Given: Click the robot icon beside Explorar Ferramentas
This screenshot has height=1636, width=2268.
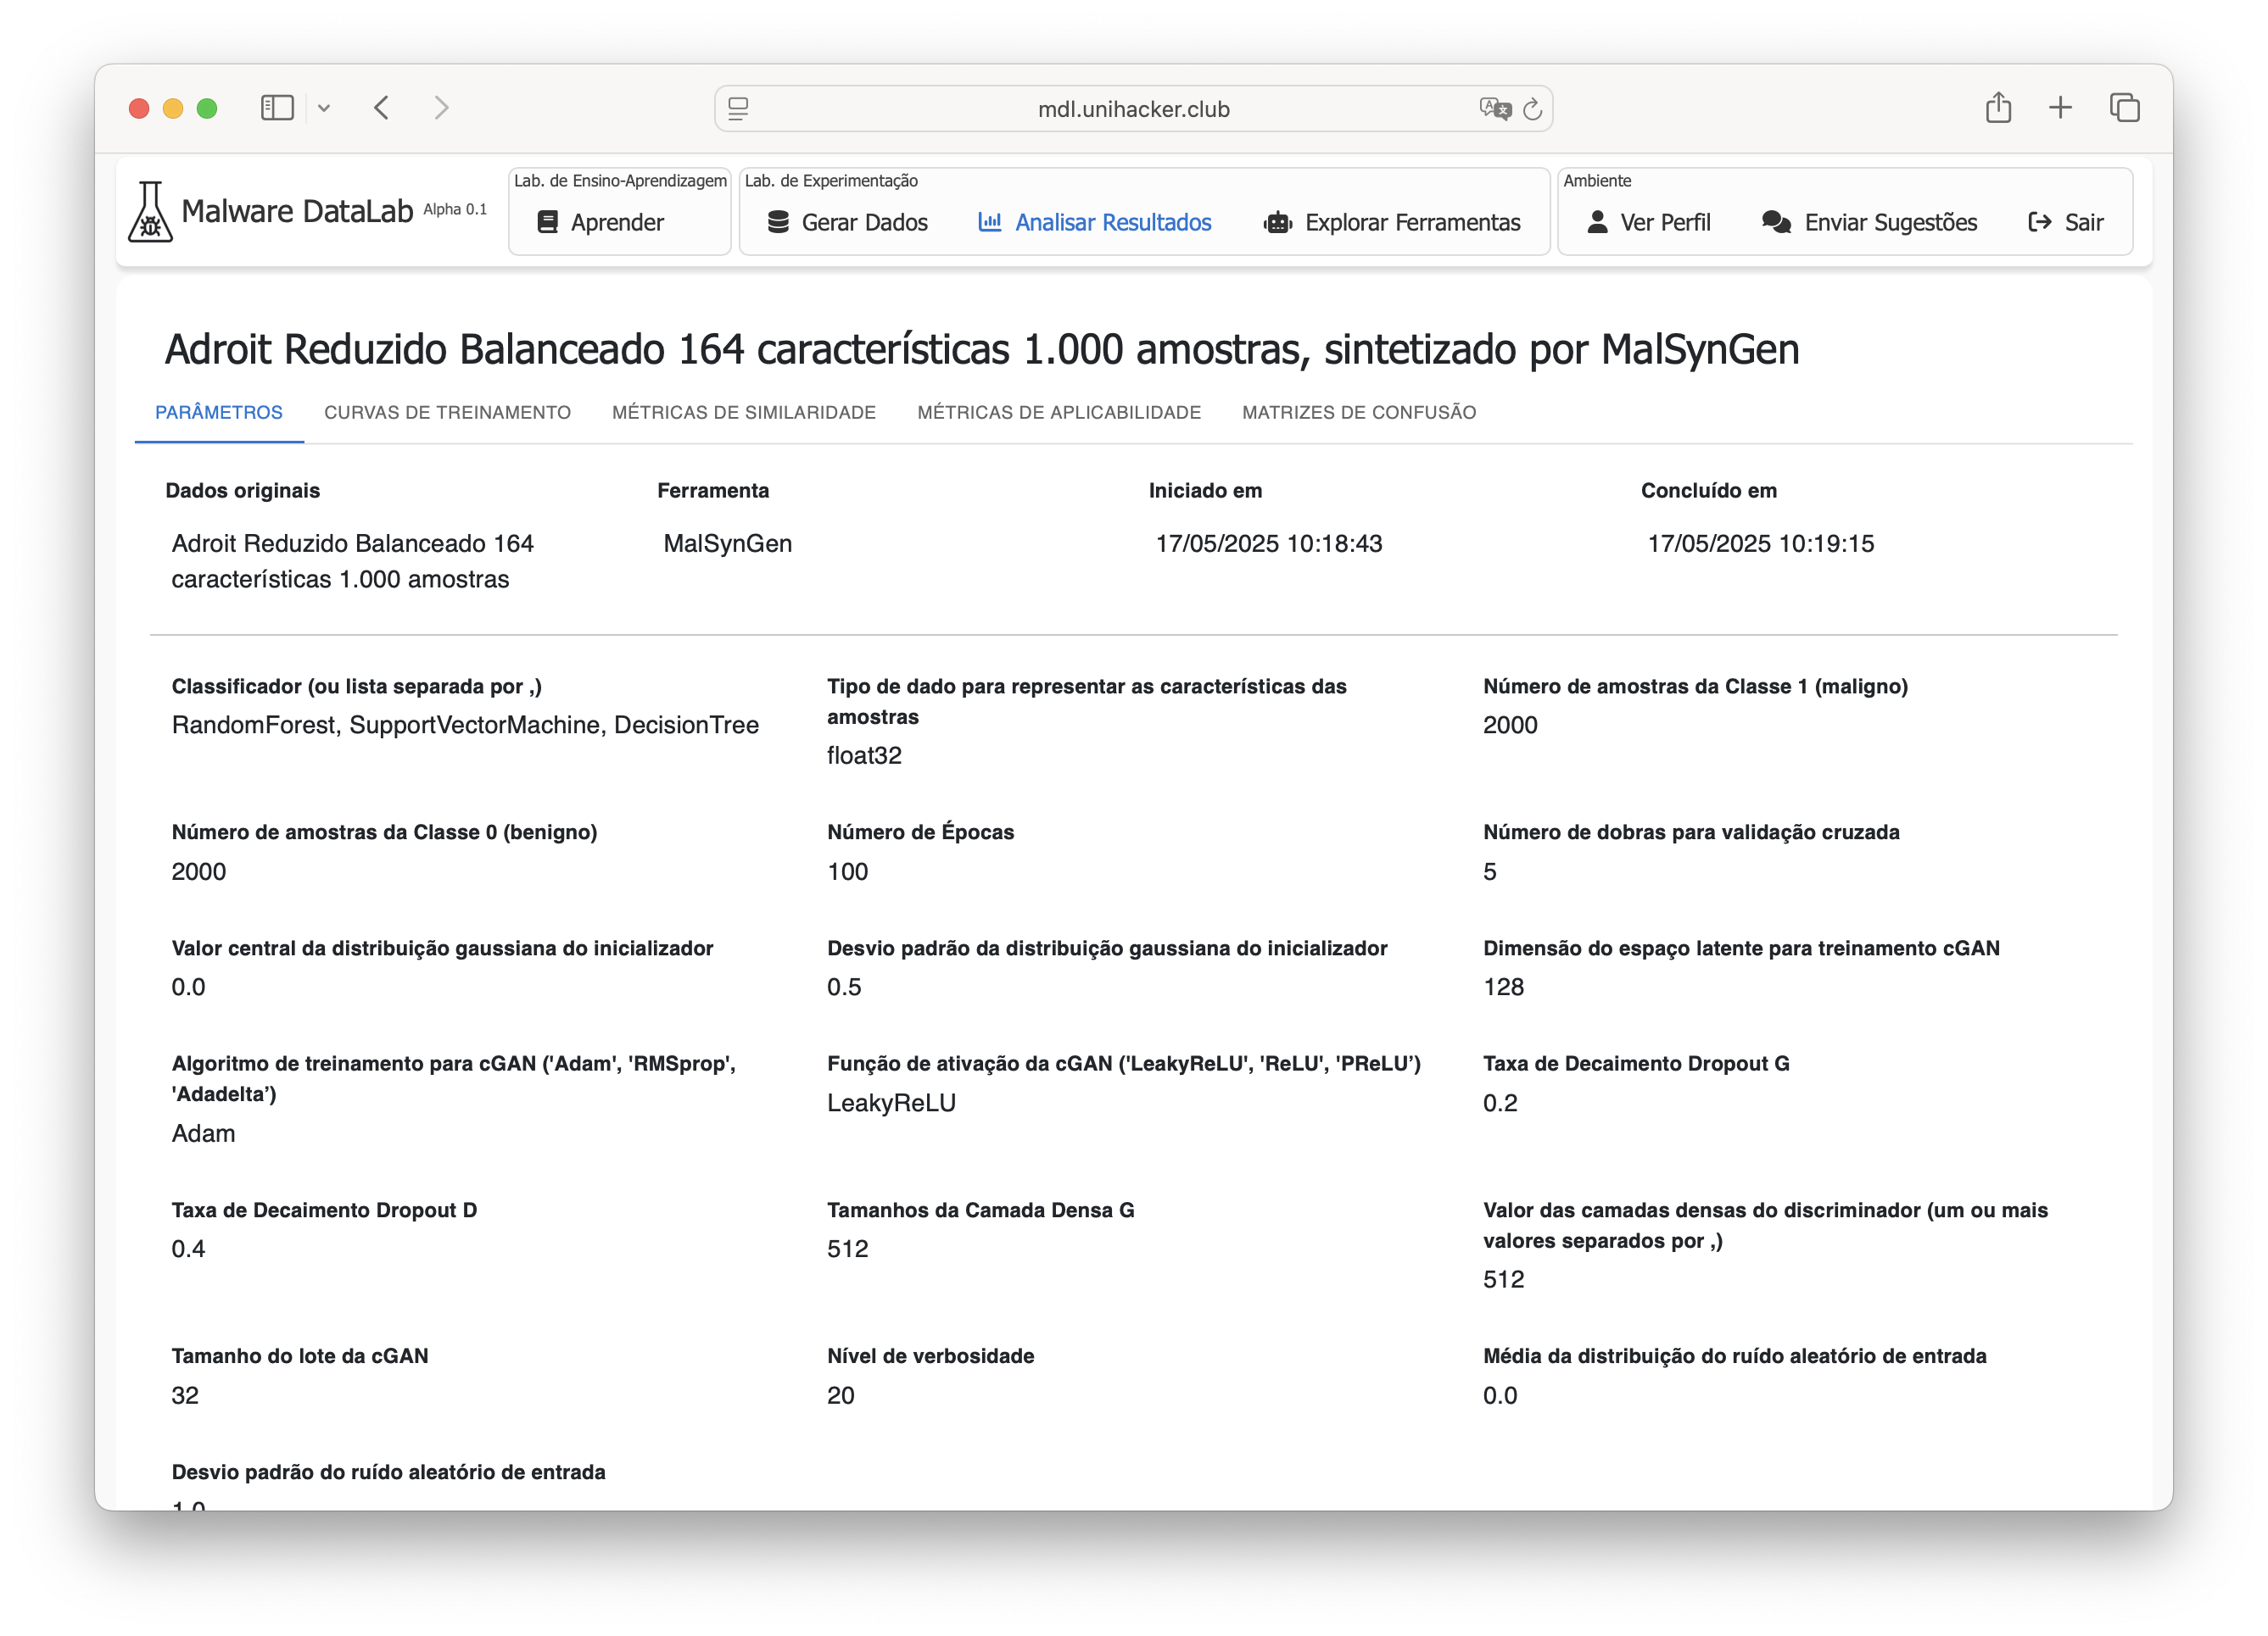Looking at the screenshot, I should coord(1277,222).
